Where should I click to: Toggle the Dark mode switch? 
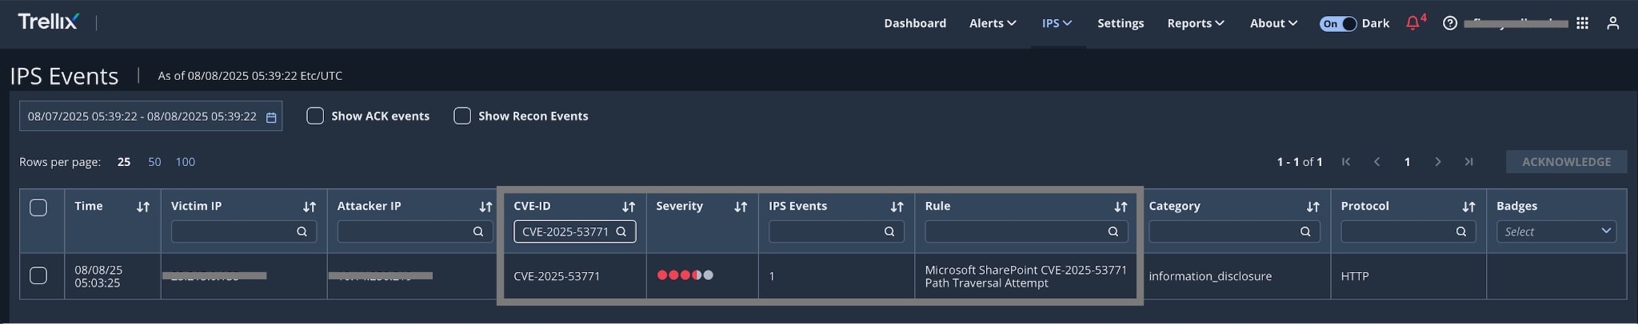coord(1337,23)
